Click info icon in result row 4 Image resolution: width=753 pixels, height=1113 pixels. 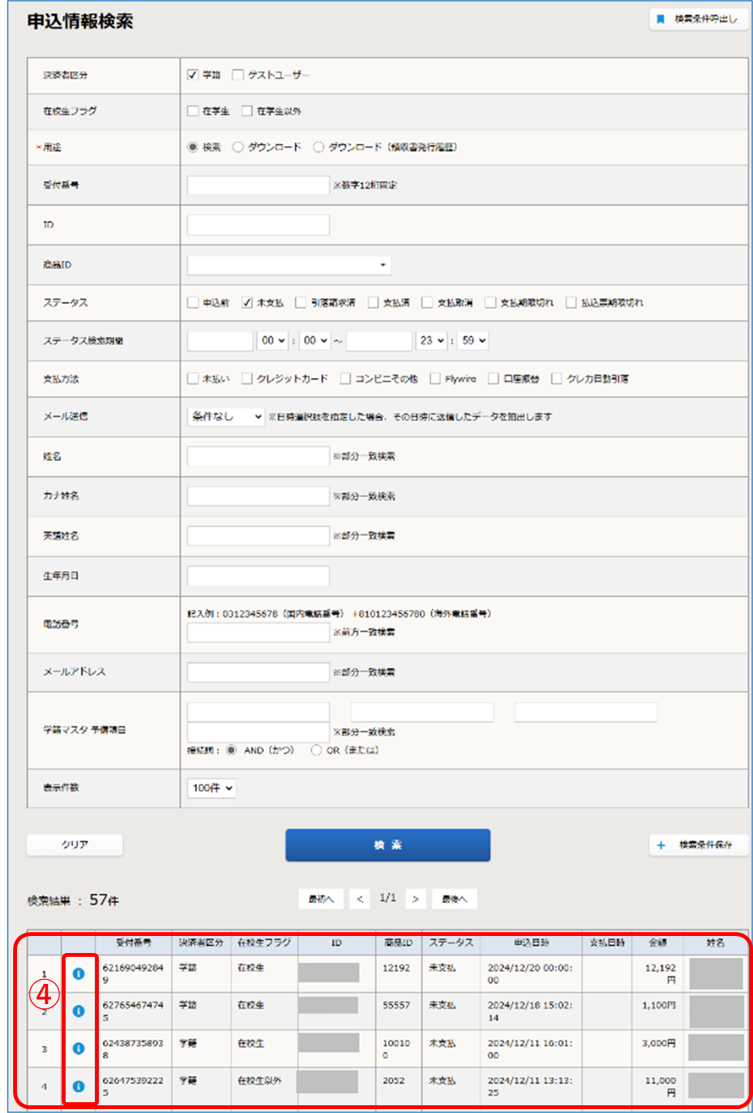78,1086
